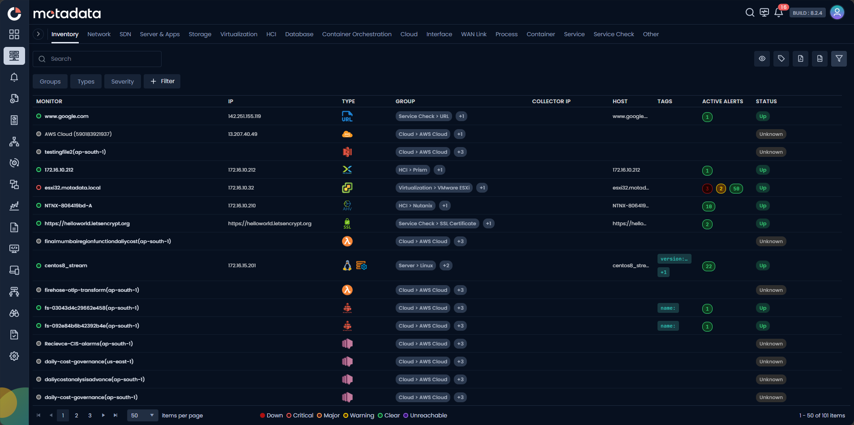
Task: Click the 'Service Check > SSL Certificate' group chip
Action: coord(437,223)
